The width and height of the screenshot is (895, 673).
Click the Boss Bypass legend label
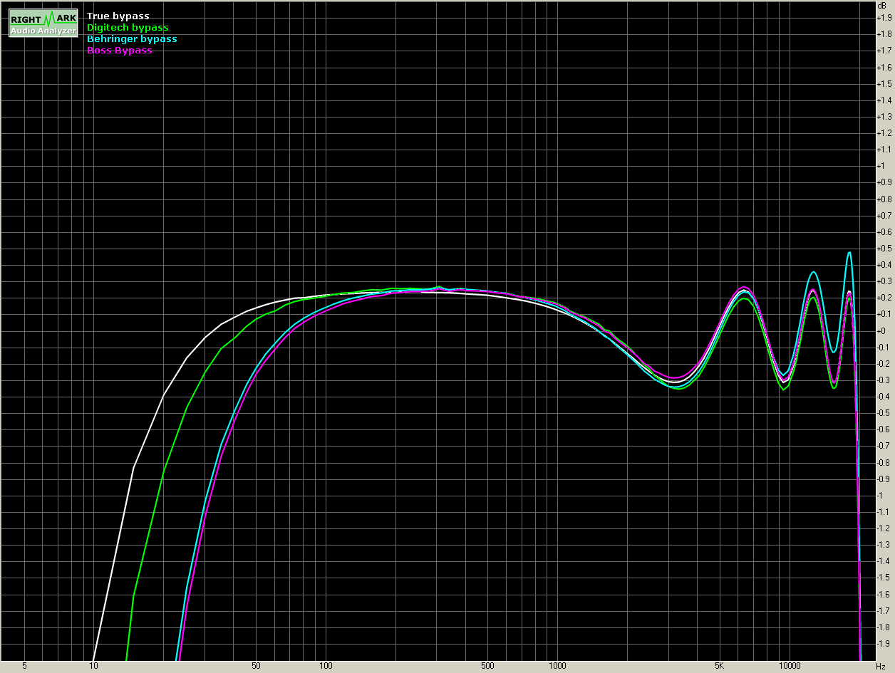119,50
